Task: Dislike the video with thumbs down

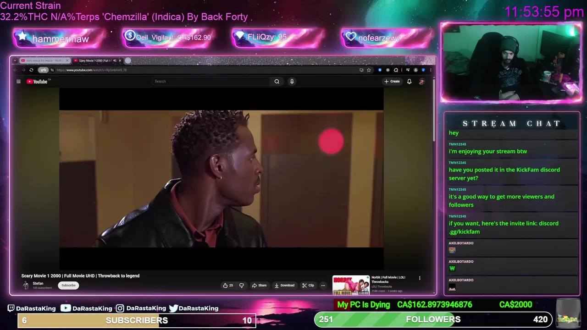Action: (x=242, y=286)
